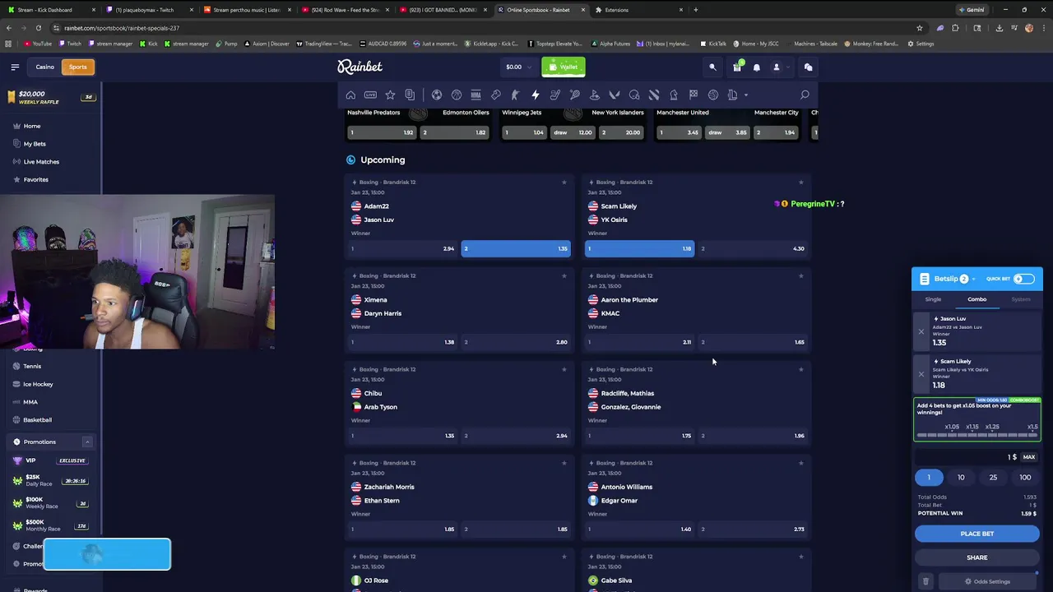Expand the Betslip header dropdown arrow
The width and height of the screenshot is (1053, 592).
click(x=973, y=279)
